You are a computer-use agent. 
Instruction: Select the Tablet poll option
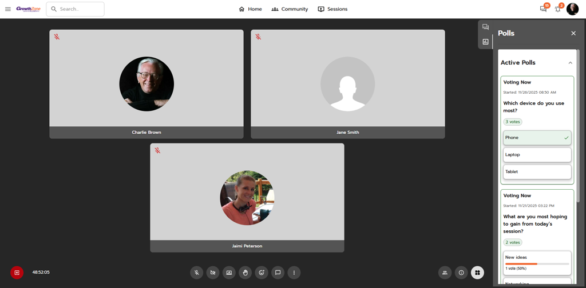click(537, 172)
